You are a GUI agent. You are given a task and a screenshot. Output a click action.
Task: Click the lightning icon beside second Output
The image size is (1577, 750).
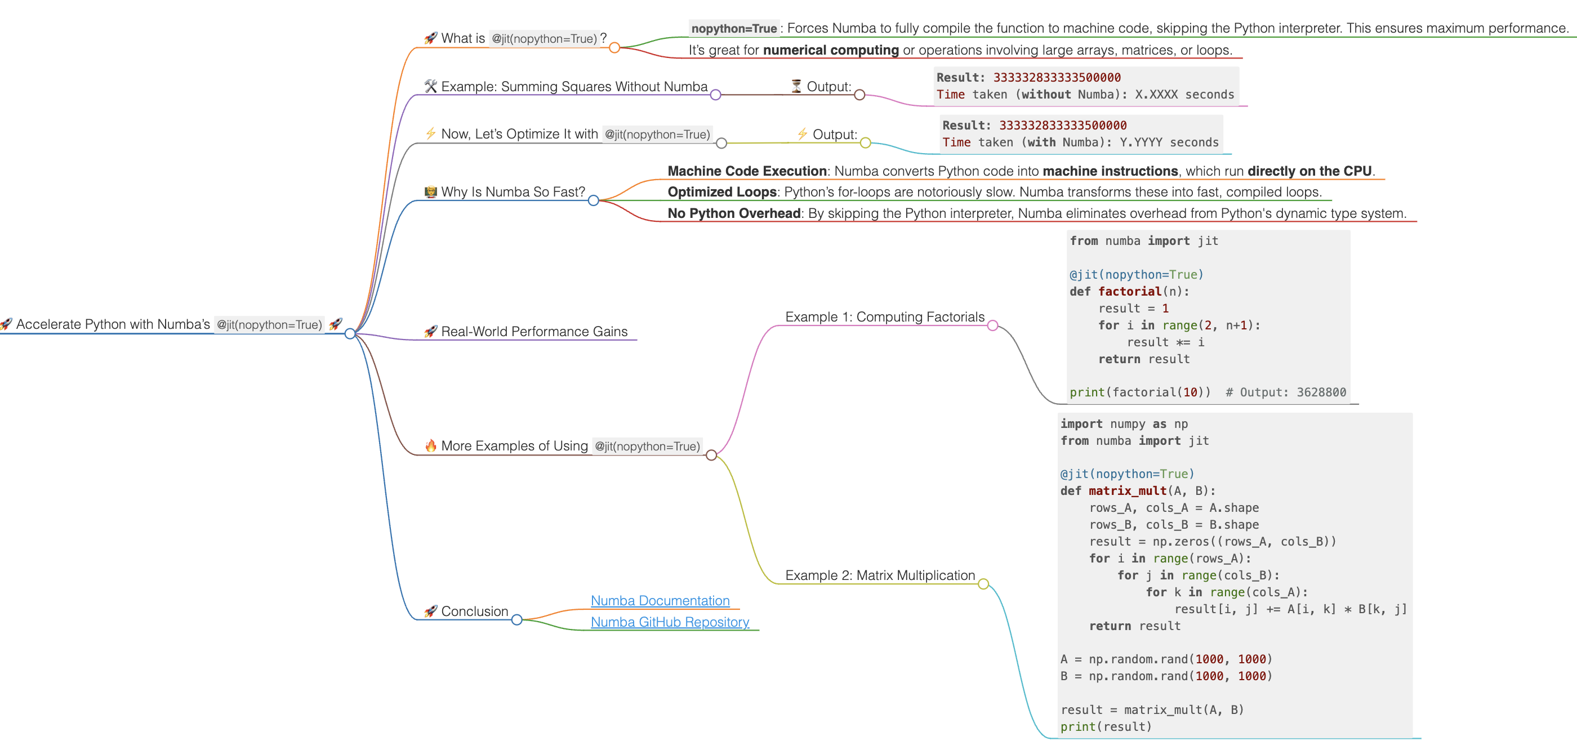(x=802, y=134)
